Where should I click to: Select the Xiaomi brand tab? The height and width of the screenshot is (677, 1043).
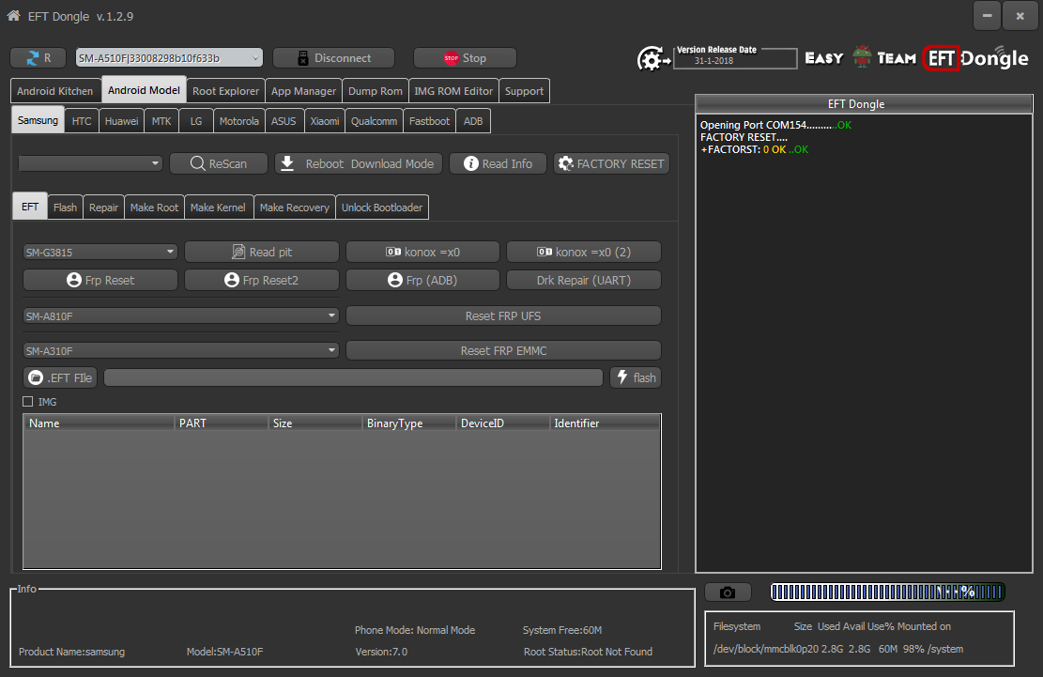325,121
